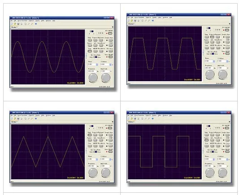Select Ramp button in triangle-wave window
This screenshot has height=195, width=239.
(90, 135)
